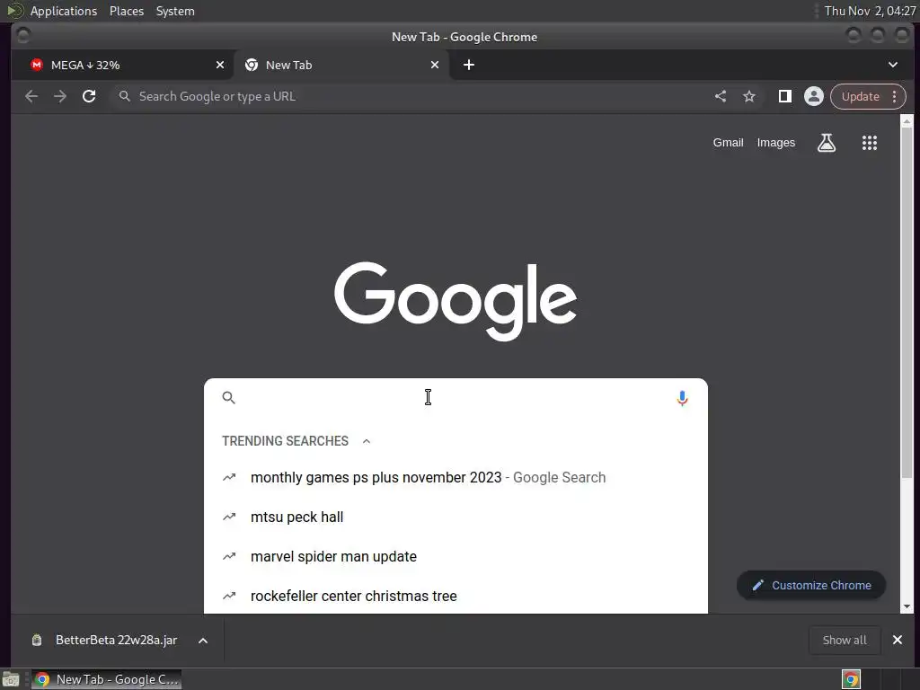920x690 pixels.
Task: Open a new tab with plus icon
Action: [x=469, y=65]
